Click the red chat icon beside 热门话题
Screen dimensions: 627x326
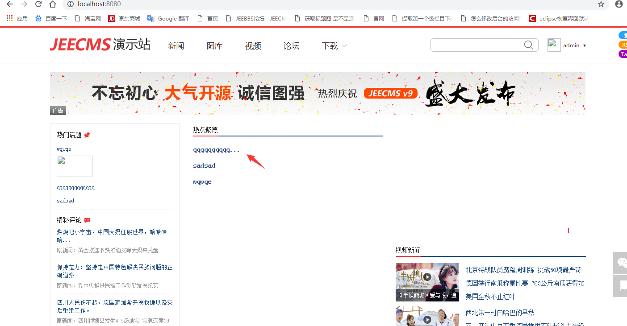point(87,135)
